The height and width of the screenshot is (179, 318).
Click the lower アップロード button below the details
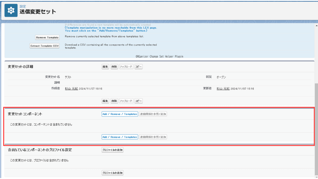click(126, 101)
